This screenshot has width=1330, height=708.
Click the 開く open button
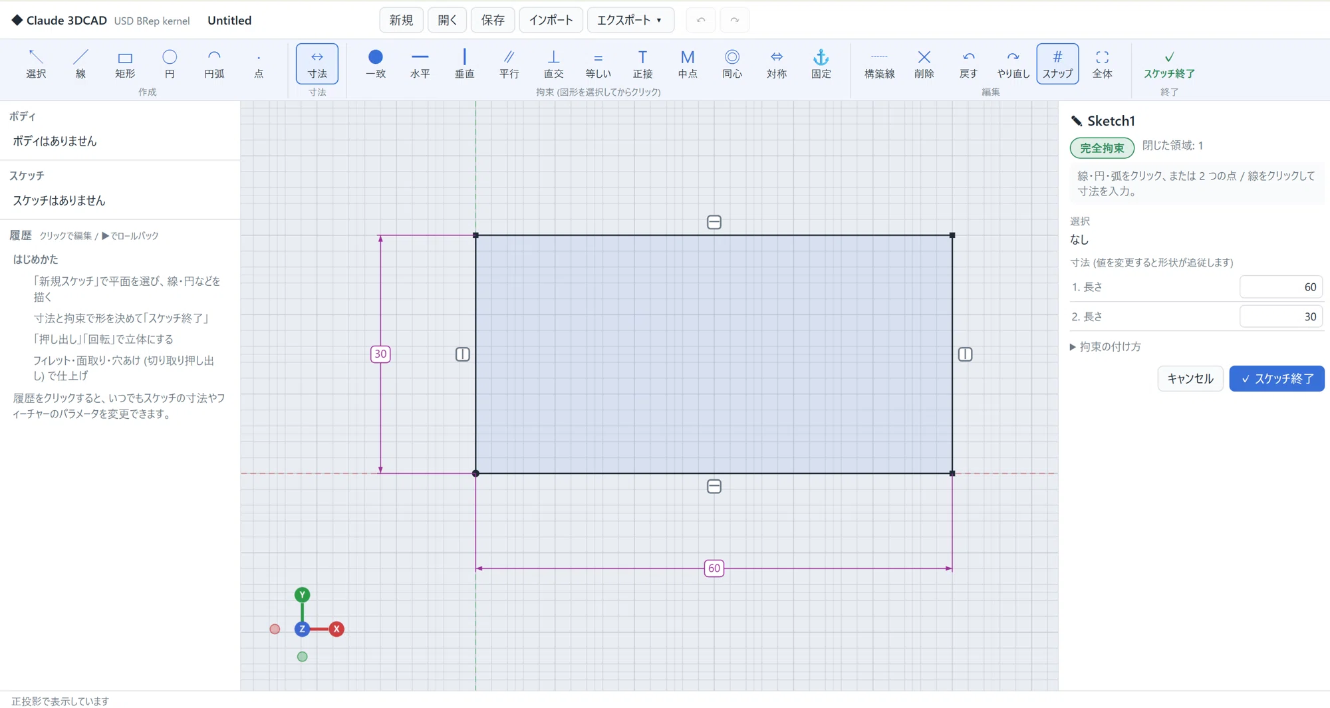click(447, 20)
